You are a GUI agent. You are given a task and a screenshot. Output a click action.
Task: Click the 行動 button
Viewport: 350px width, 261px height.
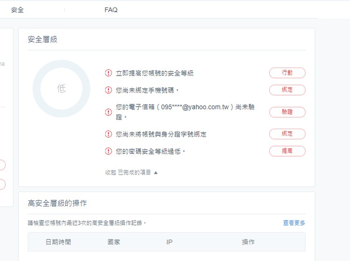(x=287, y=73)
